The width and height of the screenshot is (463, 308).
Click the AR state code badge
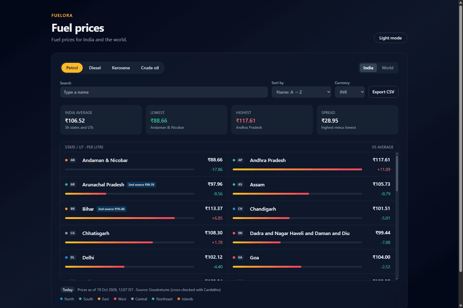coord(73,184)
